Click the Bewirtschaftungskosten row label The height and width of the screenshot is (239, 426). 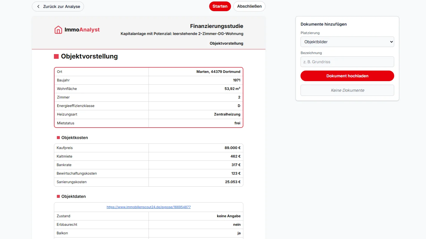(77, 173)
